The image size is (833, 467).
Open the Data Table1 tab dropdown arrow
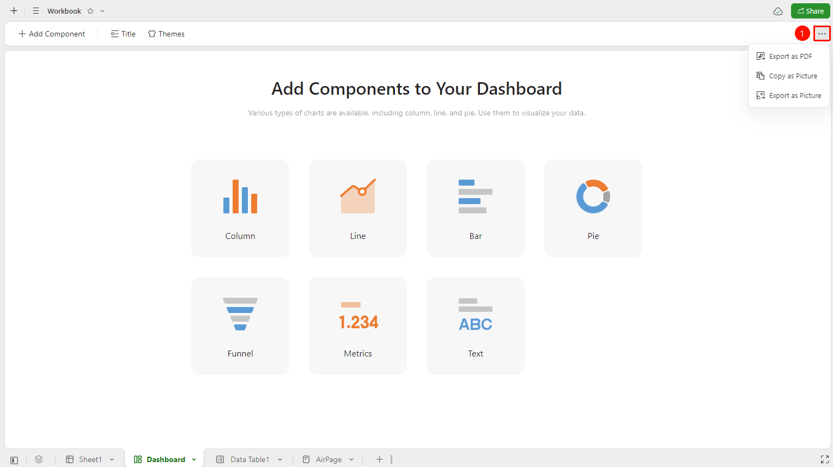pyautogui.click(x=280, y=459)
